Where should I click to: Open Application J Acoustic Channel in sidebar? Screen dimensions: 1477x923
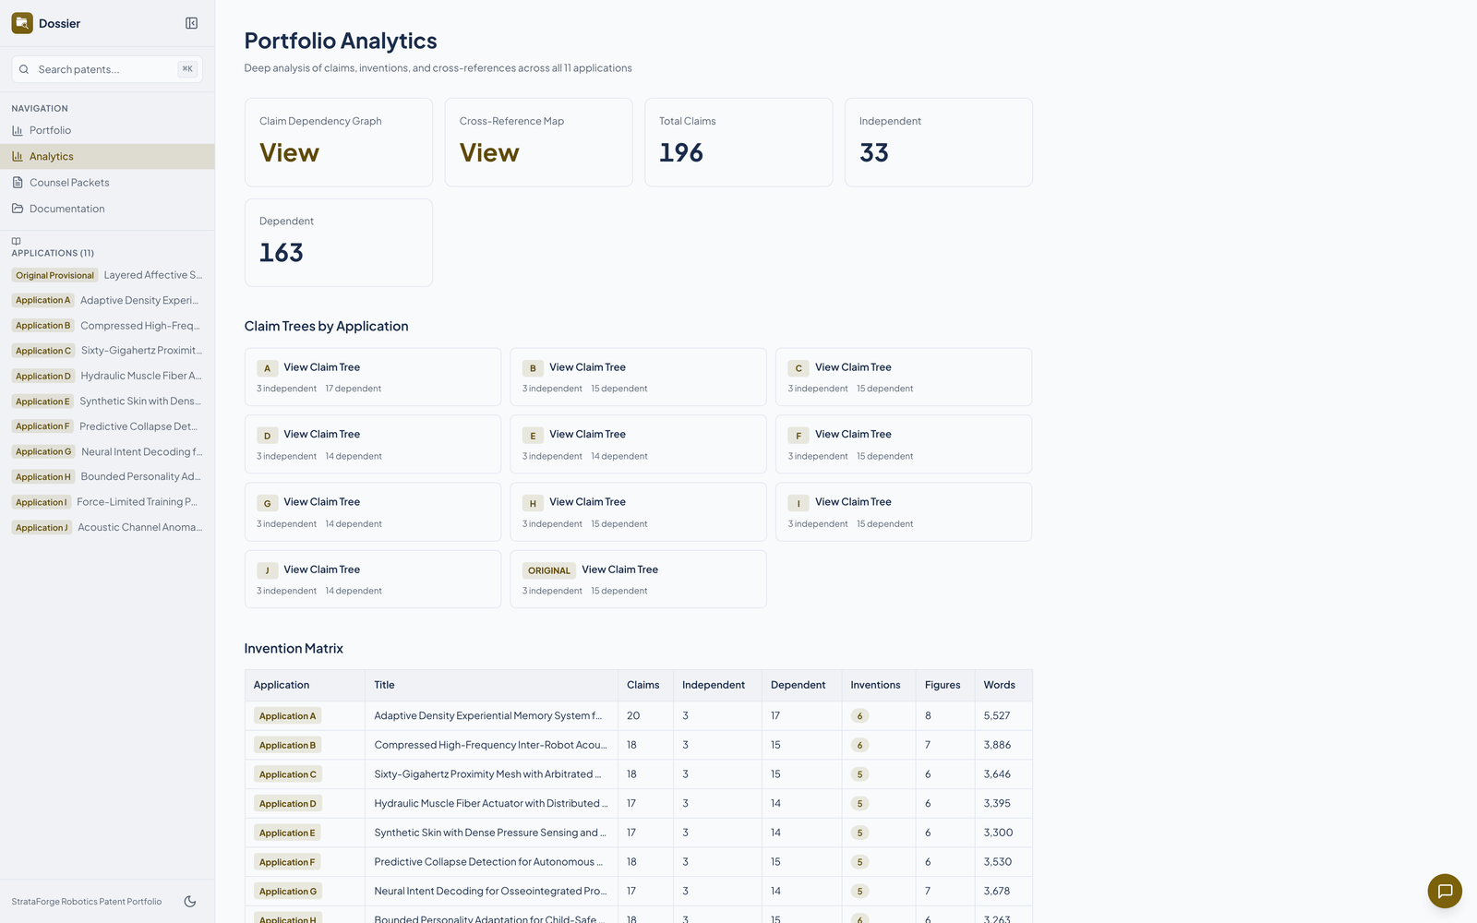pos(107,527)
